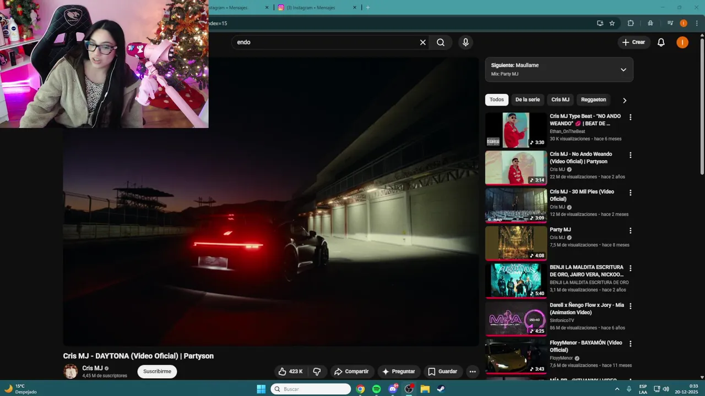Open options for FloyyMenor BAYAMÓN video

click(630, 344)
